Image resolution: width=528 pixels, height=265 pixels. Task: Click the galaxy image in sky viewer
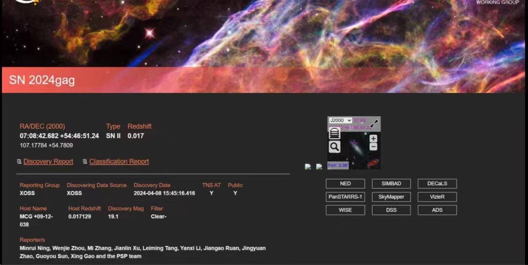(357, 149)
